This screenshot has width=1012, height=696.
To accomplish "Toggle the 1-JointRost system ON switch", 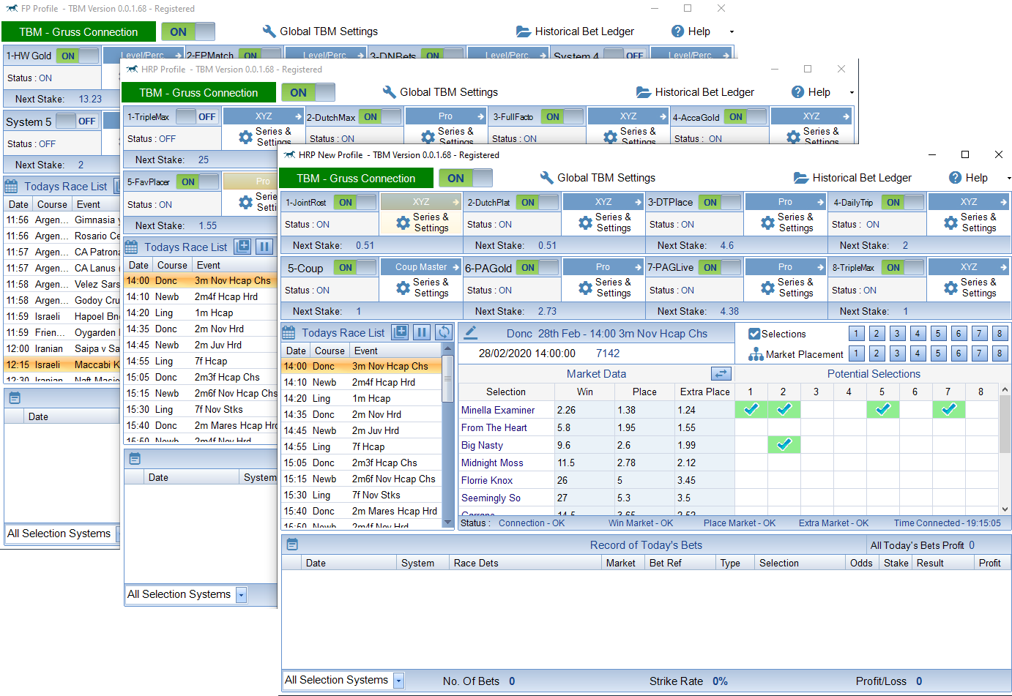I will pyautogui.click(x=355, y=203).
